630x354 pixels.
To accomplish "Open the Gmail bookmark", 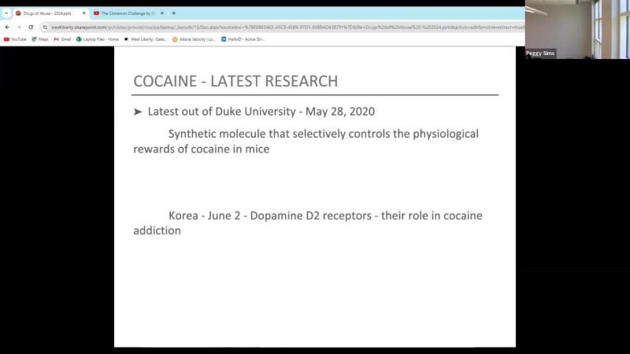I will pyautogui.click(x=62, y=39).
